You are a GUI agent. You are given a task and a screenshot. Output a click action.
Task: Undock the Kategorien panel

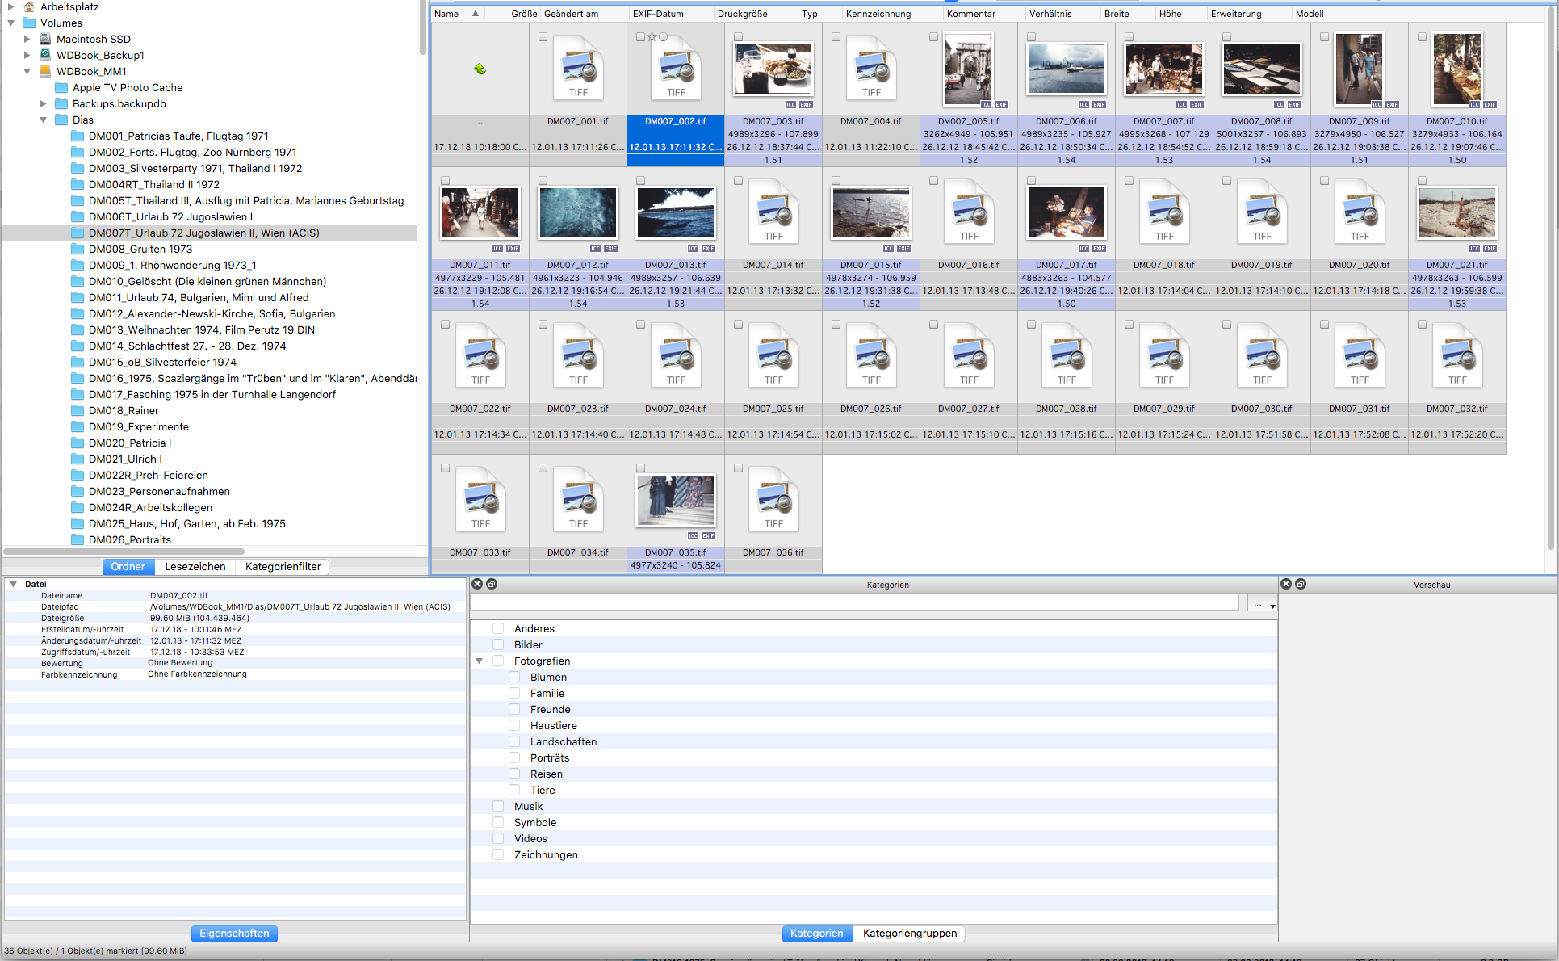[492, 584]
